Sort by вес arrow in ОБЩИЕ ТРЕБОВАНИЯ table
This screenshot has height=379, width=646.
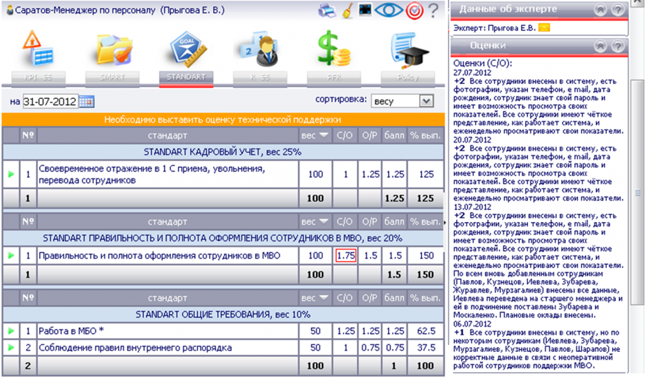click(324, 298)
